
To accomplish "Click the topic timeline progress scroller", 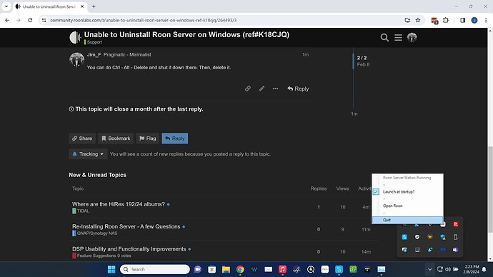I will tap(362, 61).
